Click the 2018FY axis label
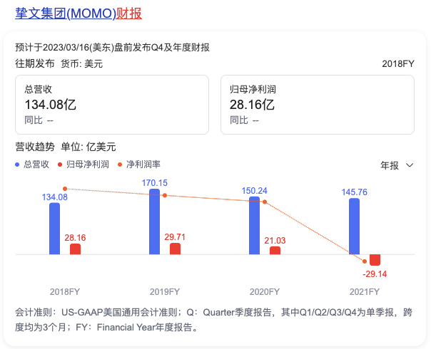This screenshot has height=349, width=431. click(x=65, y=291)
